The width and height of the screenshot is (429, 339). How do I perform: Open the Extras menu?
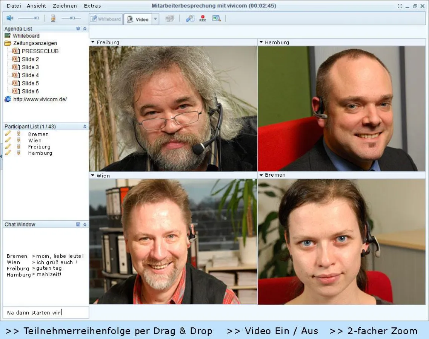92,6
